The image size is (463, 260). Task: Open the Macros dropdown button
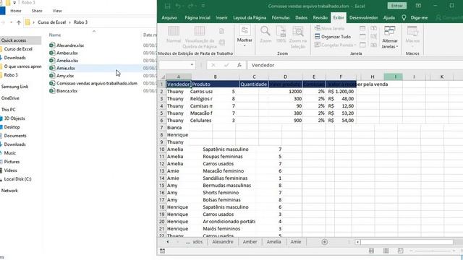[412, 37]
